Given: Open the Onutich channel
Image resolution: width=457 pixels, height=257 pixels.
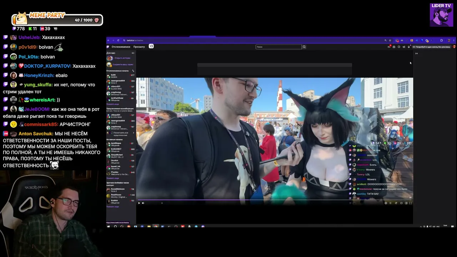Looking at the screenshot, I should (x=121, y=161).
